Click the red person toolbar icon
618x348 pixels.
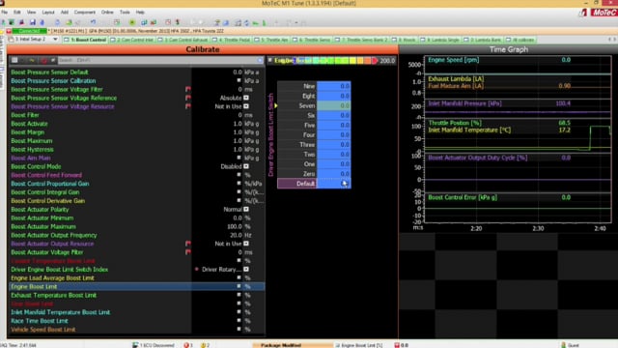178,22
